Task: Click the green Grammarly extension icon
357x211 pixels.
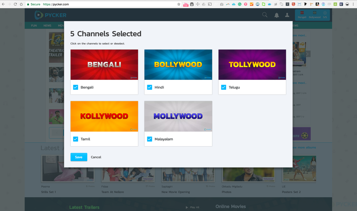Action: click(239, 4)
